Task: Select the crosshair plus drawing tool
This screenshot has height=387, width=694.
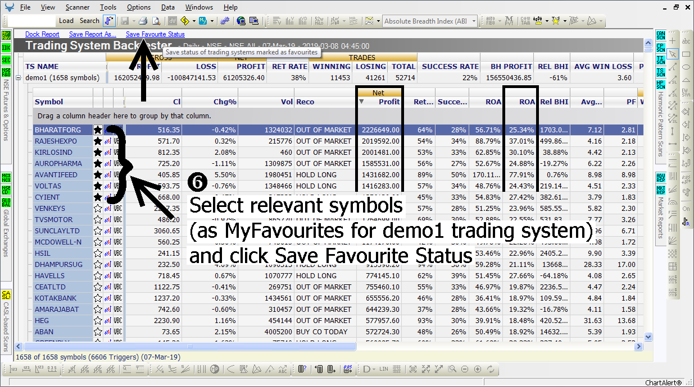Action: point(673,42)
